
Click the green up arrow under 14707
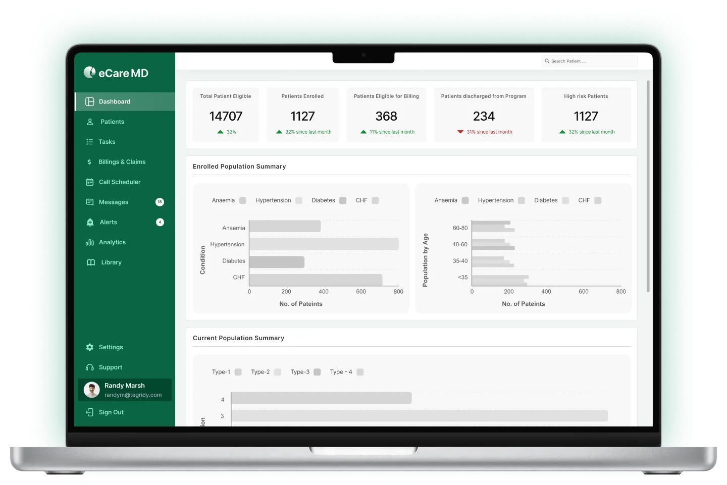[220, 132]
